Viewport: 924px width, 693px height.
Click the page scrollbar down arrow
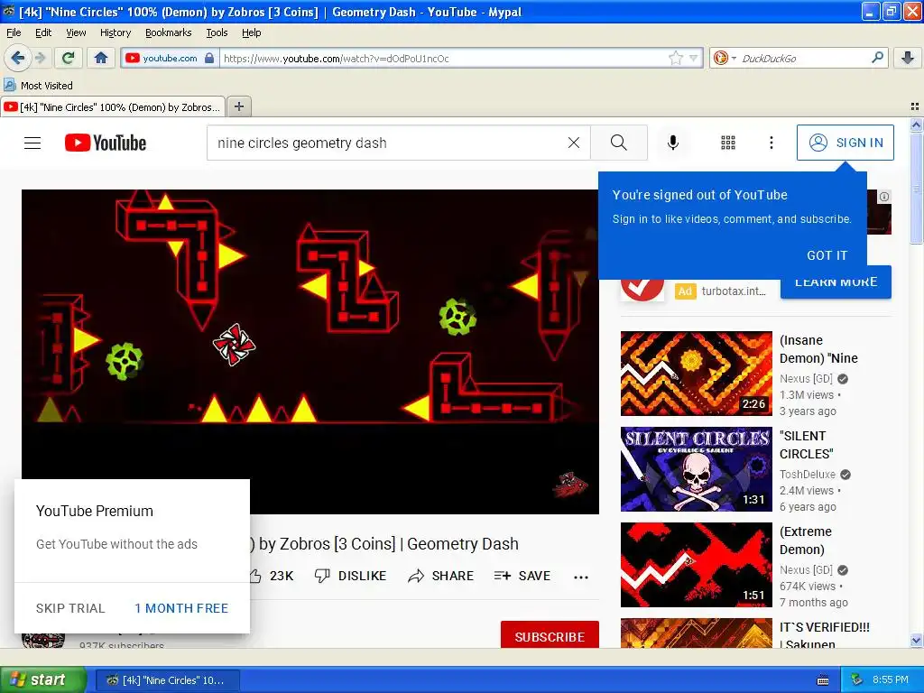(916, 640)
